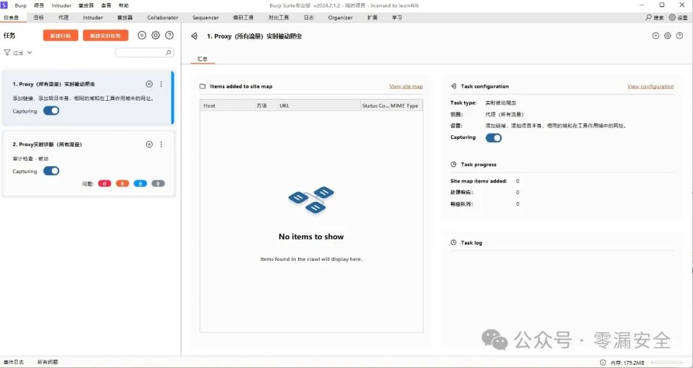Image resolution: width=693 pixels, height=368 pixels.
Task: Toggle Capturing switch for task 2
Action: coord(51,171)
